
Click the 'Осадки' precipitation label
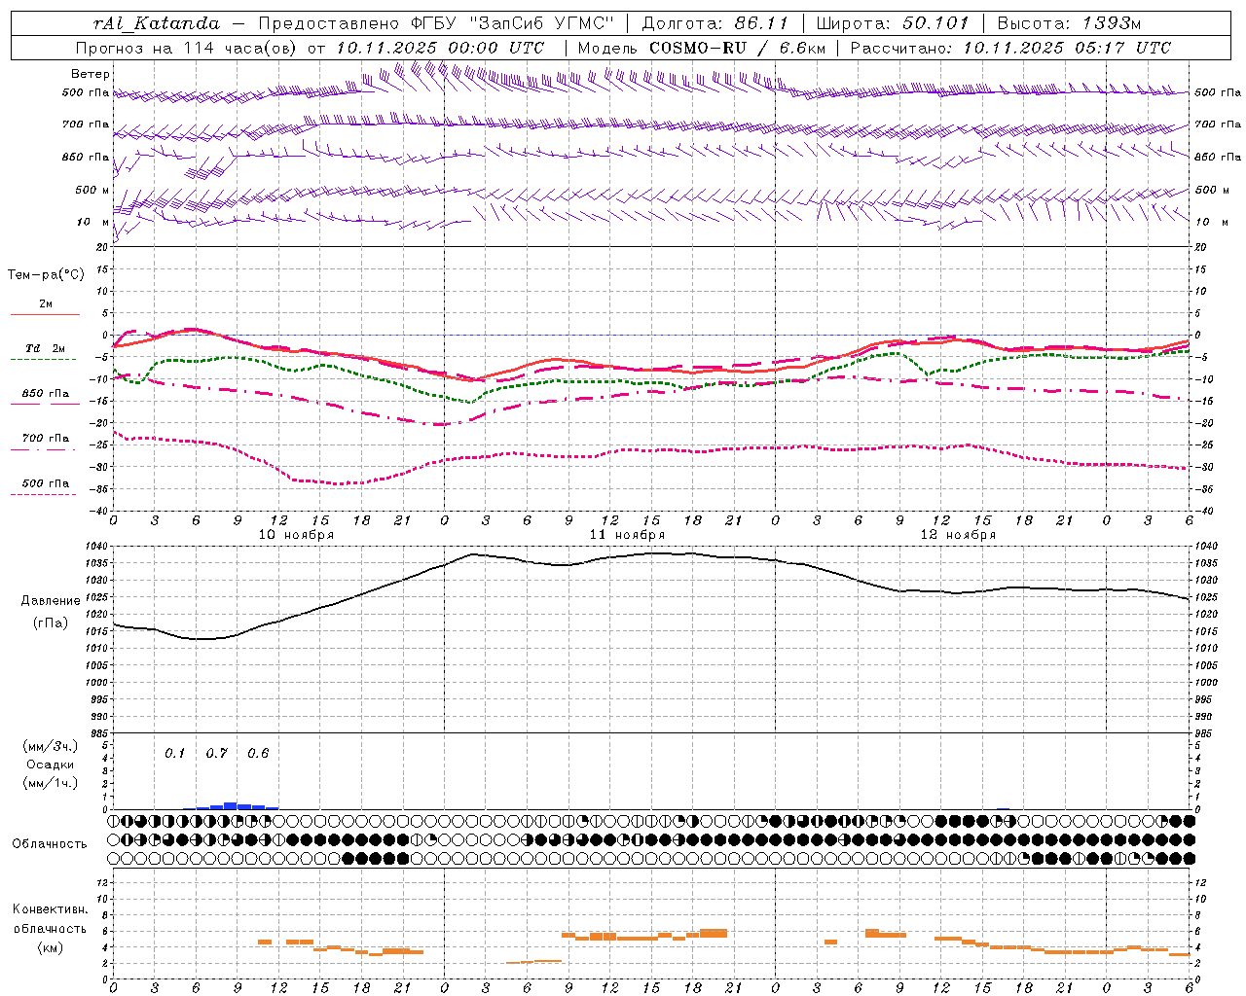point(51,765)
